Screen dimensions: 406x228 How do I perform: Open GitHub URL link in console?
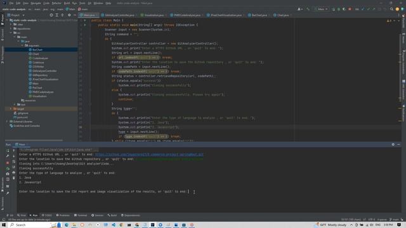point(149,155)
